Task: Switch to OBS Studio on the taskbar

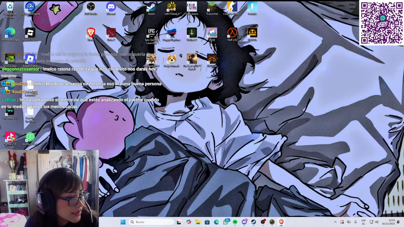Action: 263,222
